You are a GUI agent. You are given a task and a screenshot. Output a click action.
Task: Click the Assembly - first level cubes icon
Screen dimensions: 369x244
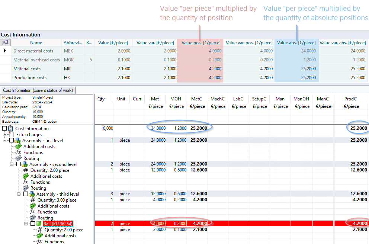[x=18, y=141]
